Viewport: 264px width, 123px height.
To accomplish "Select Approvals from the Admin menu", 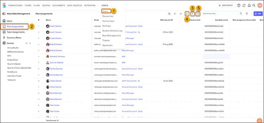I will pos(108,45).
